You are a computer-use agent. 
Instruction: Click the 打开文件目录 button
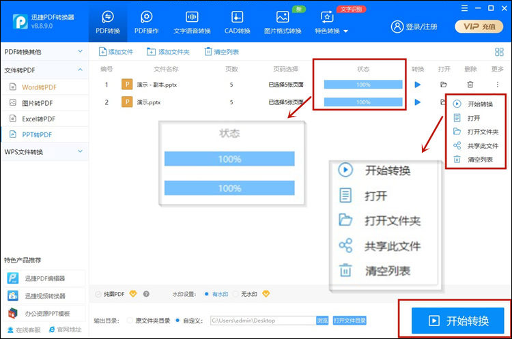click(350, 321)
